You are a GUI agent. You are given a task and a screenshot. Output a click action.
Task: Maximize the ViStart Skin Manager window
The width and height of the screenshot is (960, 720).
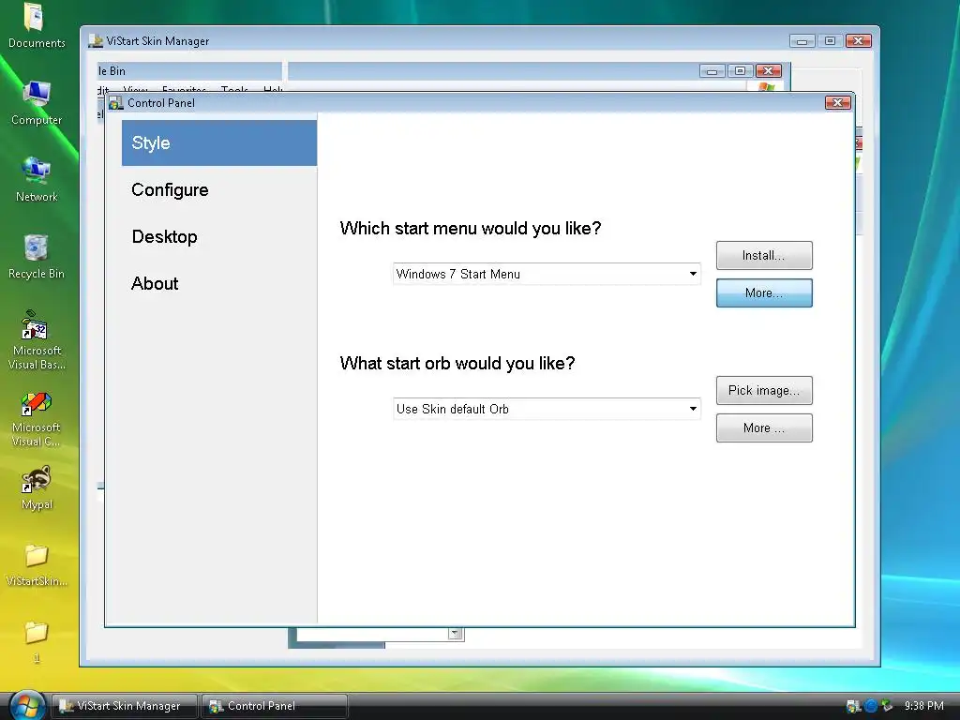[x=831, y=41]
